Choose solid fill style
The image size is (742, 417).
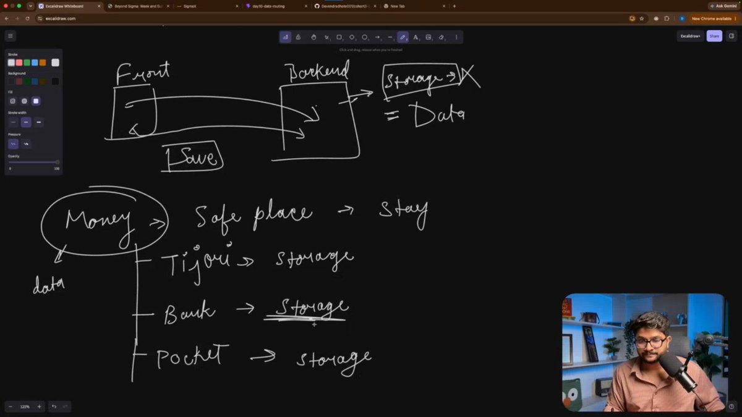pyautogui.click(x=36, y=101)
